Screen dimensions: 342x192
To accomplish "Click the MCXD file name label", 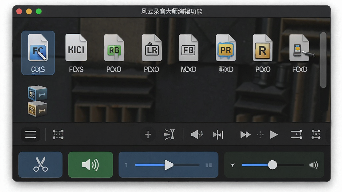I will click(x=189, y=69).
